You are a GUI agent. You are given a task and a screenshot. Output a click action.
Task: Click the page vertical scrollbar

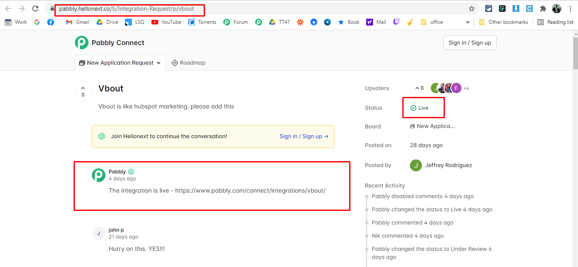(575, 53)
